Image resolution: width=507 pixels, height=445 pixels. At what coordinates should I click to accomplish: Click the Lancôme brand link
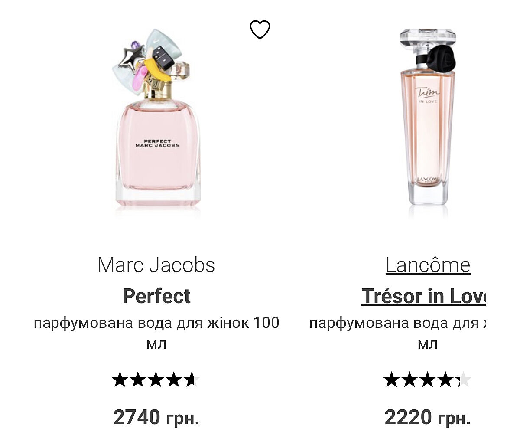(x=428, y=265)
